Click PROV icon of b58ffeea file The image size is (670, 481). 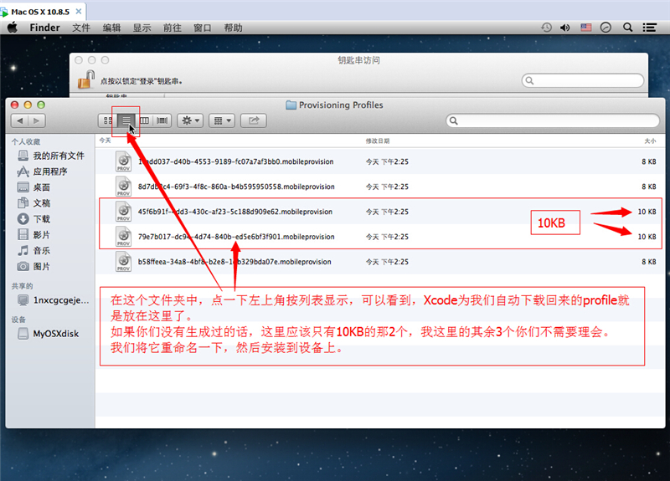tap(123, 262)
